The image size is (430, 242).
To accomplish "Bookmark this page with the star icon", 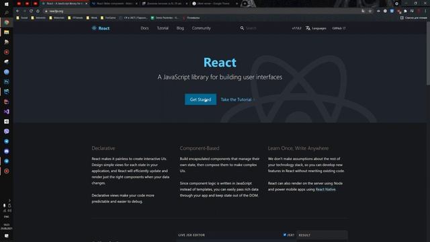I will pyautogui.click(x=370, y=11).
